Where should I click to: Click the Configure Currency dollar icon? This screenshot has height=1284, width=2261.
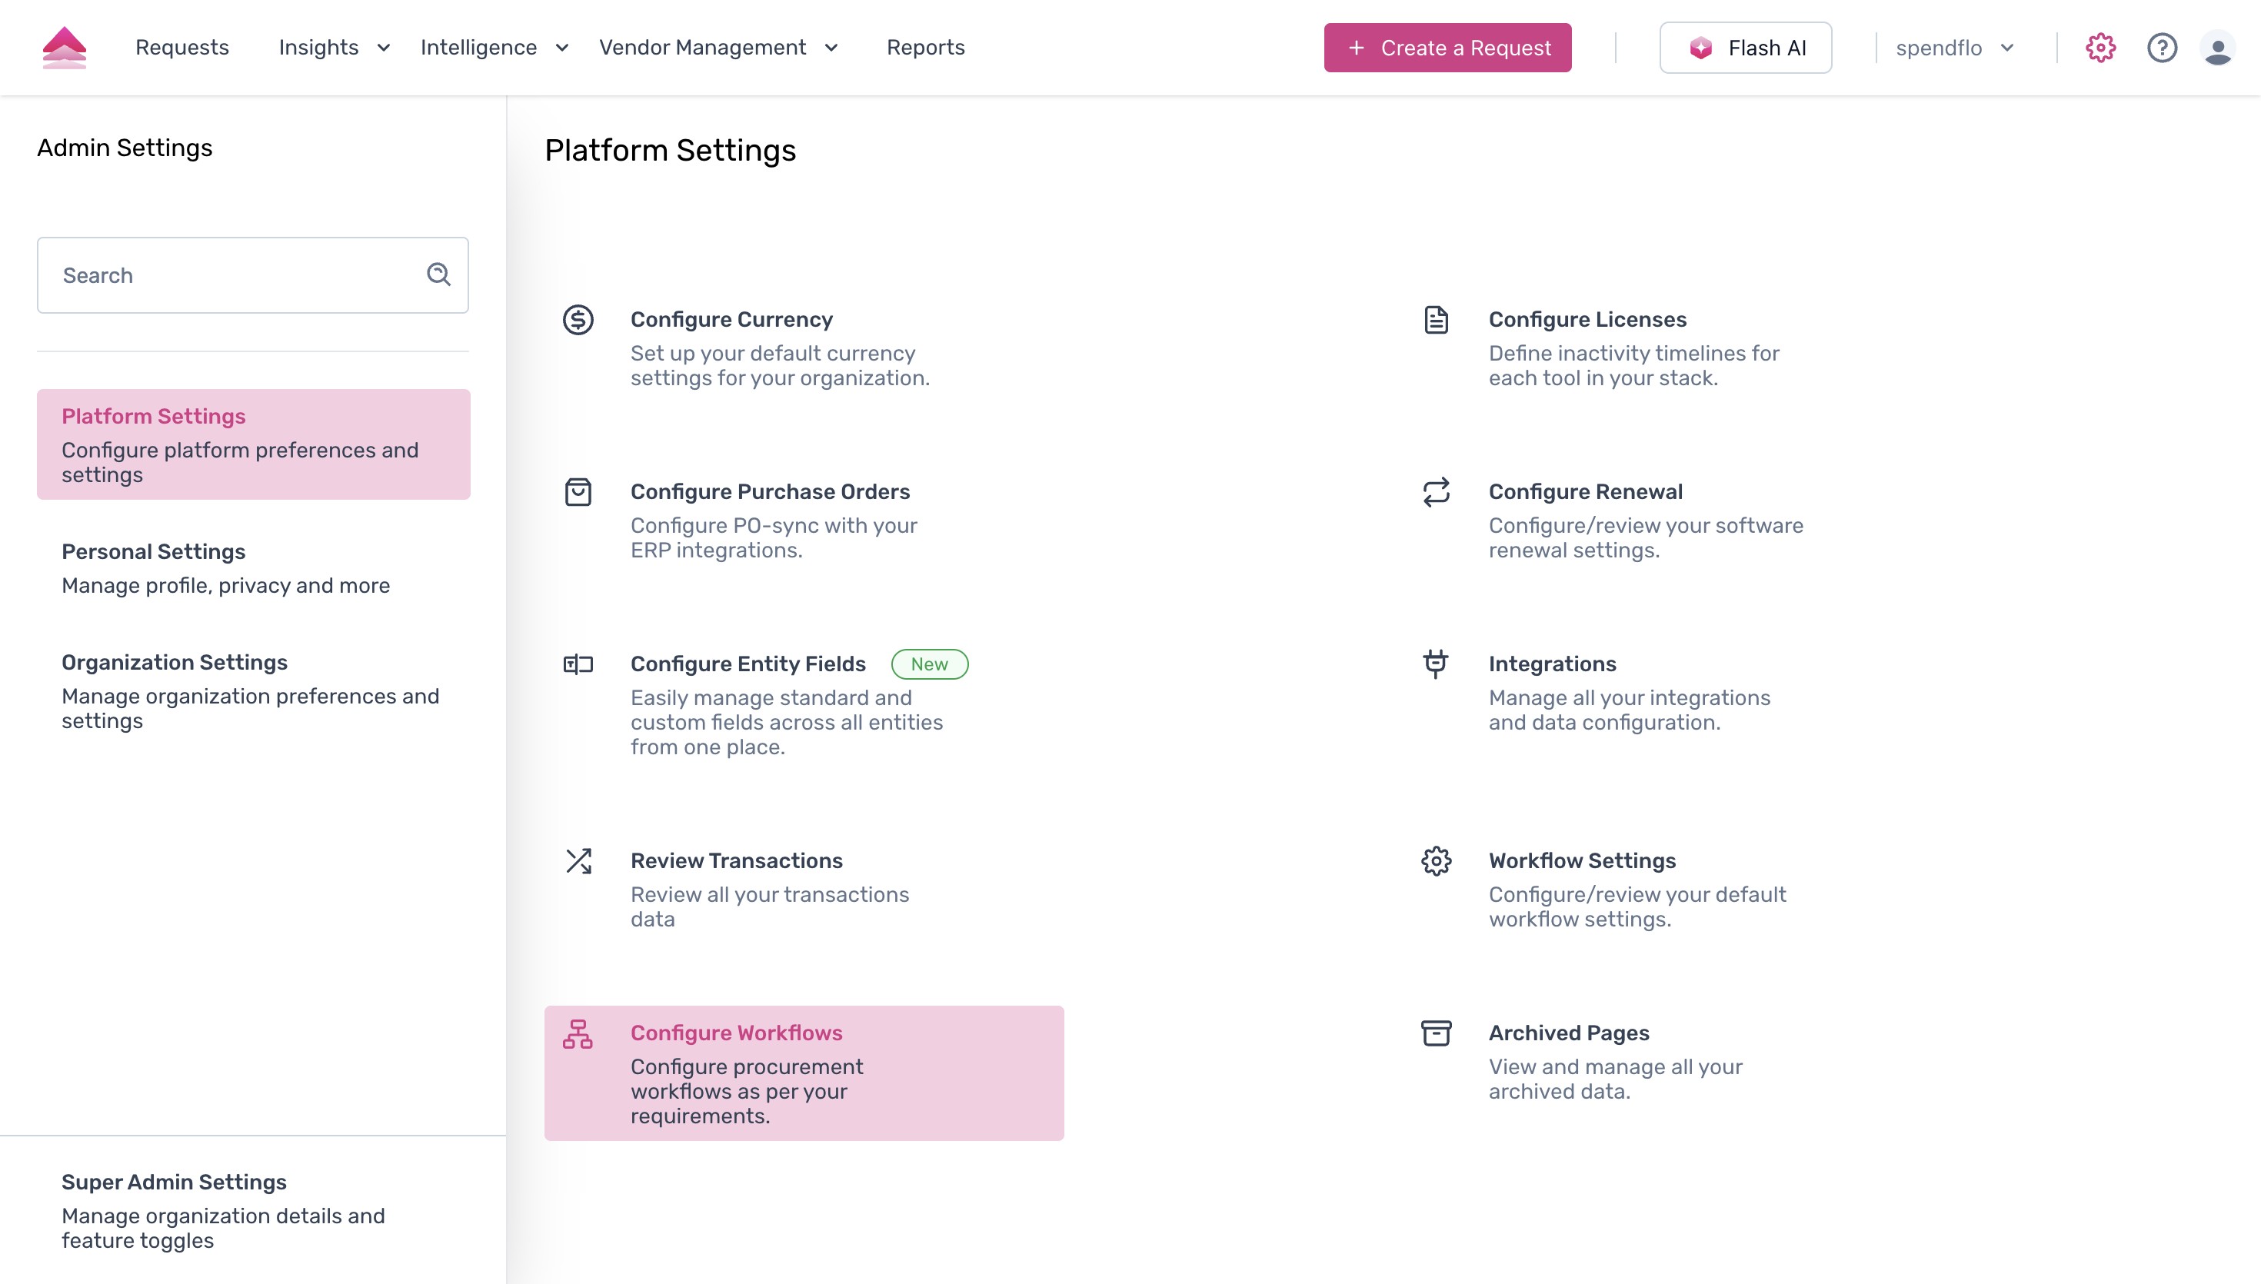click(578, 321)
